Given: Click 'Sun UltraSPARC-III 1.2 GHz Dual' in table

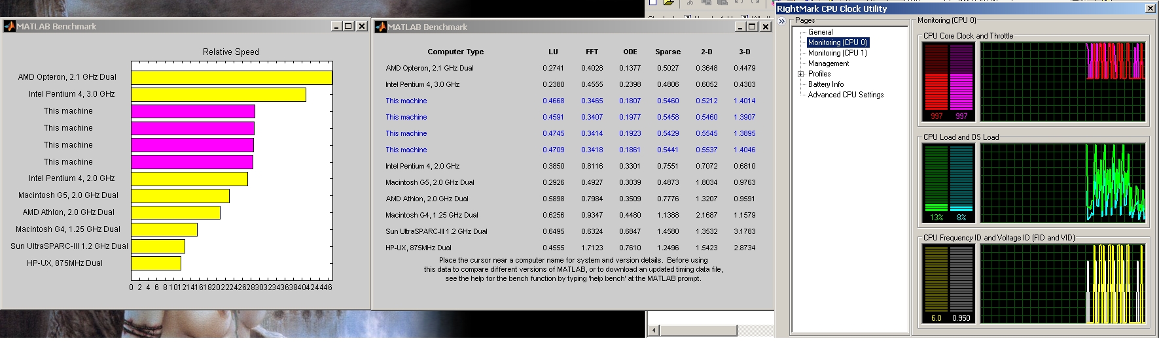Looking at the screenshot, I should [436, 231].
